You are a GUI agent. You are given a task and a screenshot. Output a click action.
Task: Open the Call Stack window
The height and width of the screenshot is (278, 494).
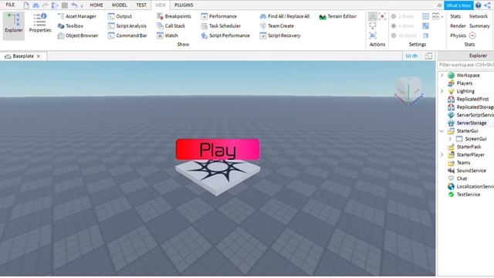coord(171,25)
